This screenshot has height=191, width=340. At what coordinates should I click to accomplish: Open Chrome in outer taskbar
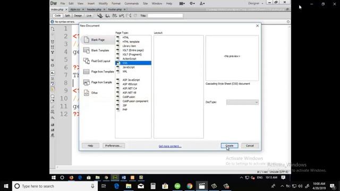[x=190, y=186]
